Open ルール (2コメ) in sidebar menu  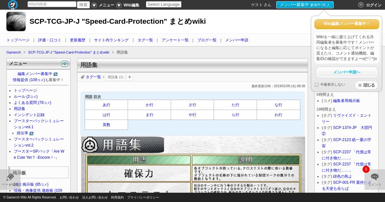(26, 97)
